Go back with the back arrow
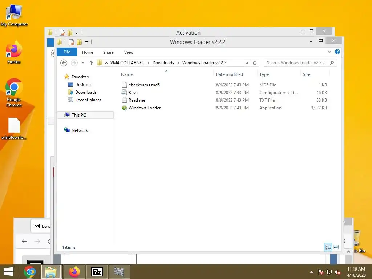Viewport: 372px width, 279px height. tap(64, 63)
